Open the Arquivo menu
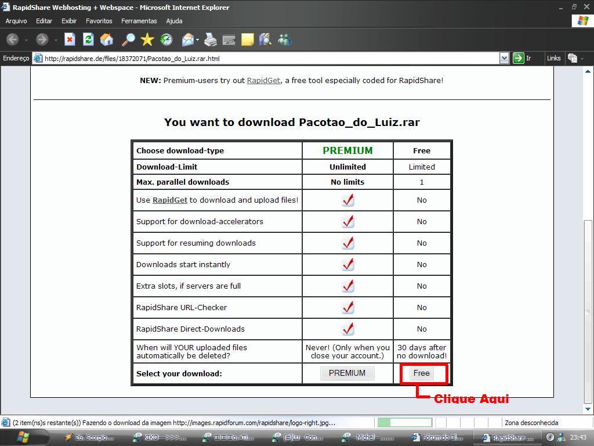The image size is (594, 446). tap(16, 21)
